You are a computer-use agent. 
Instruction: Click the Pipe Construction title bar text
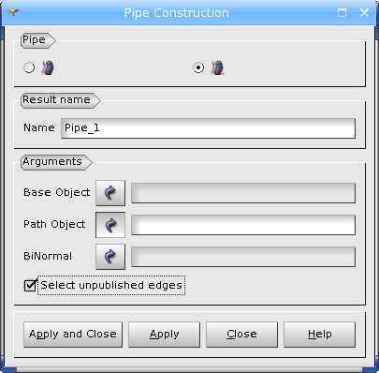coord(177,13)
